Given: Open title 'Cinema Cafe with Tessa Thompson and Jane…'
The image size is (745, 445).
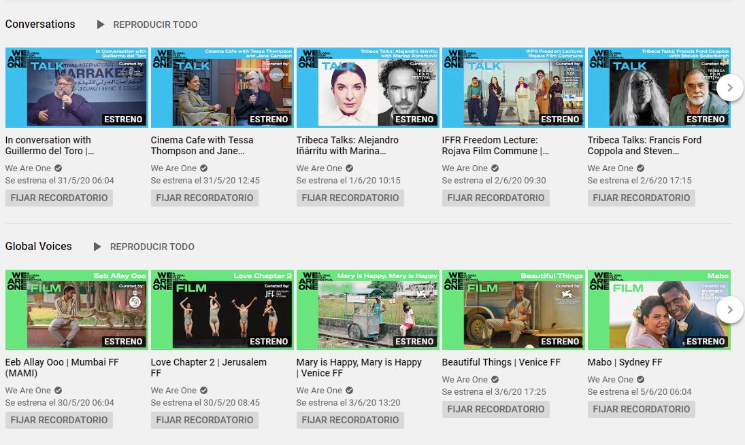Looking at the screenshot, I should pyautogui.click(x=202, y=145).
